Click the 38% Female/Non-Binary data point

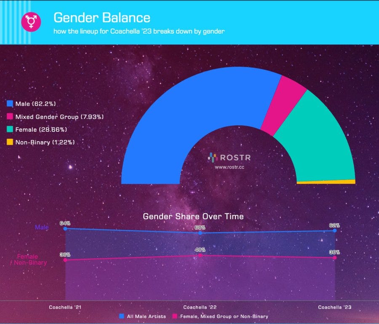coord(335,258)
